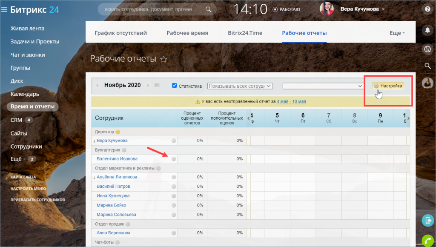Expand the Показывать всех сотрудников dropdown
Image resolution: width=436 pixels, height=247 pixels.
240,86
